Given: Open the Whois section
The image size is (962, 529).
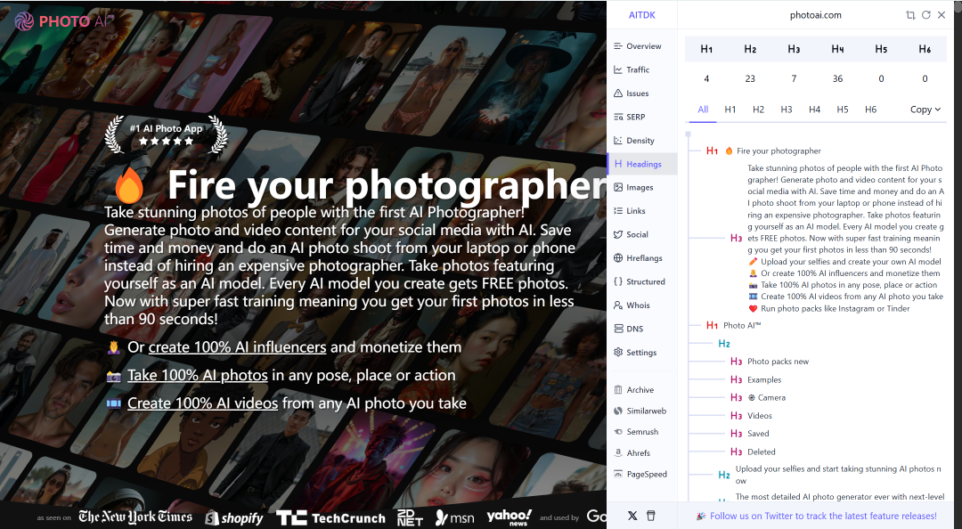Looking at the screenshot, I should [x=632, y=305].
